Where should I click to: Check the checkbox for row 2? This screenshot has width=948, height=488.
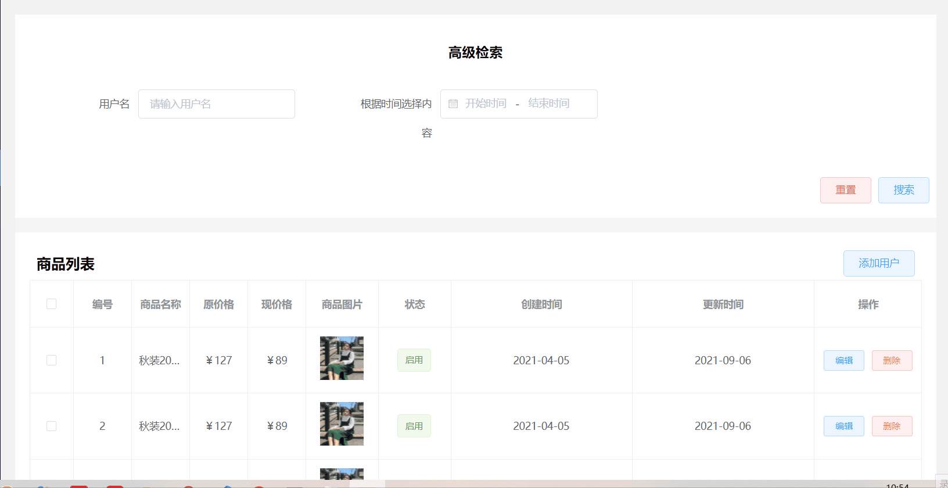tap(52, 426)
